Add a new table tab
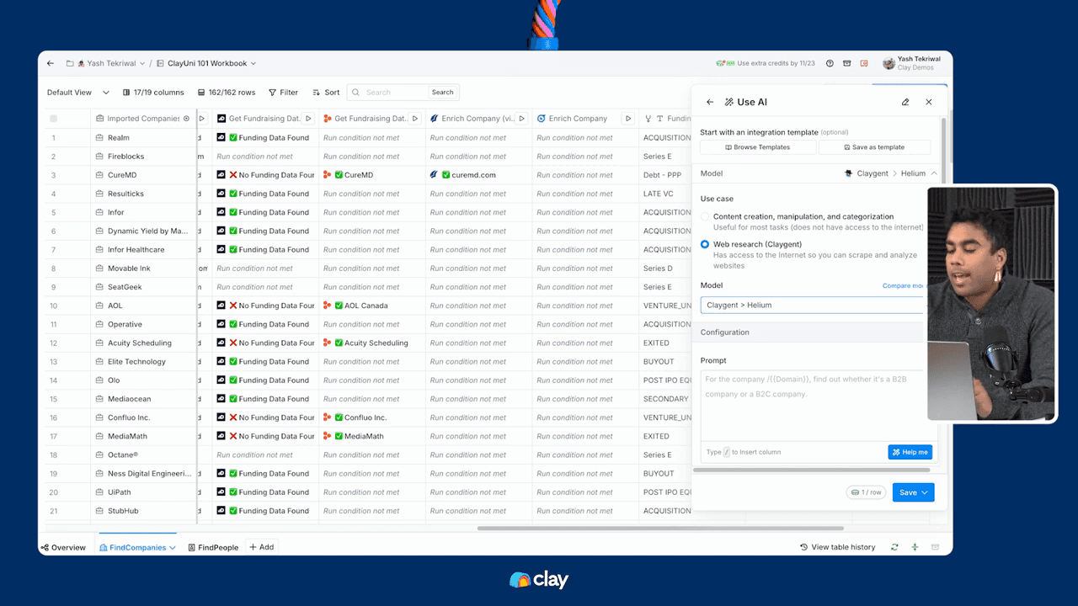 tap(262, 547)
